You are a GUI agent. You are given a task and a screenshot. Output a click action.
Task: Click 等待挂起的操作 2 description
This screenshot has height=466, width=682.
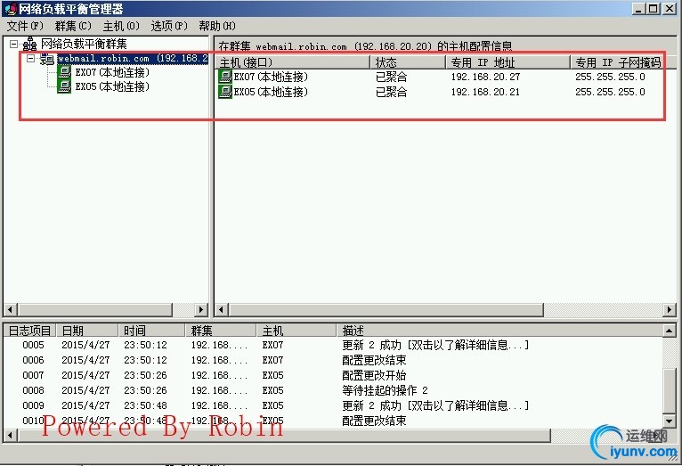385,390
